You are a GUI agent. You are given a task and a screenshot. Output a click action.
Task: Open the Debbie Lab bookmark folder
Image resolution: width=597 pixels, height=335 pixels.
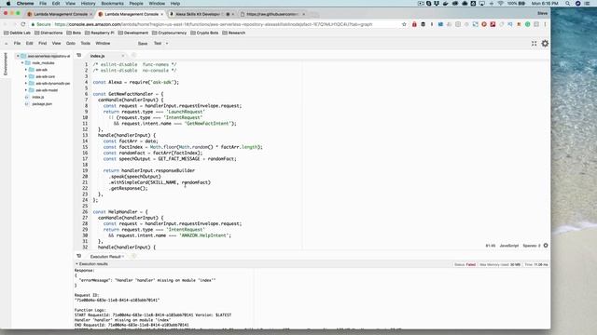[x=17, y=33]
